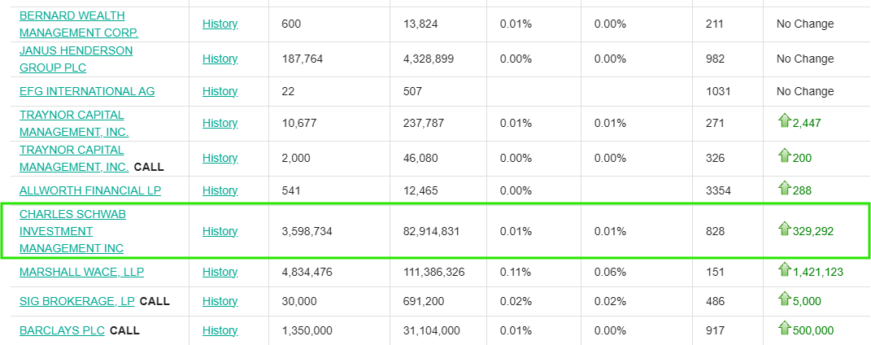Open Charles Schwab Investment Management Inc link
Image resolution: width=871 pixels, height=345 pixels.
point(72,231)
